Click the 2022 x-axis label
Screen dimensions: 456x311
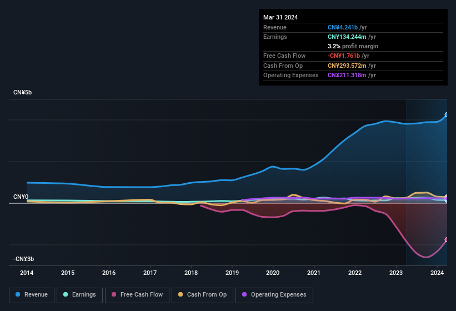pyautogui.click(x=355, y=273)
